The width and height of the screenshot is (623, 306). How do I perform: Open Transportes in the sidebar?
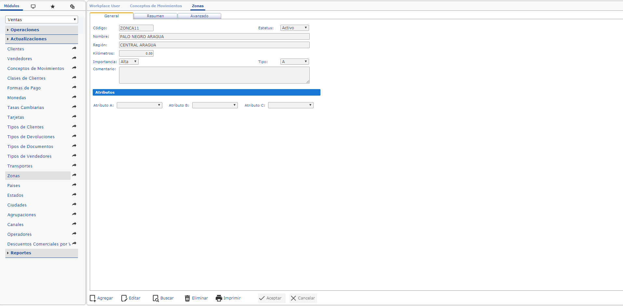pos(20,166)
